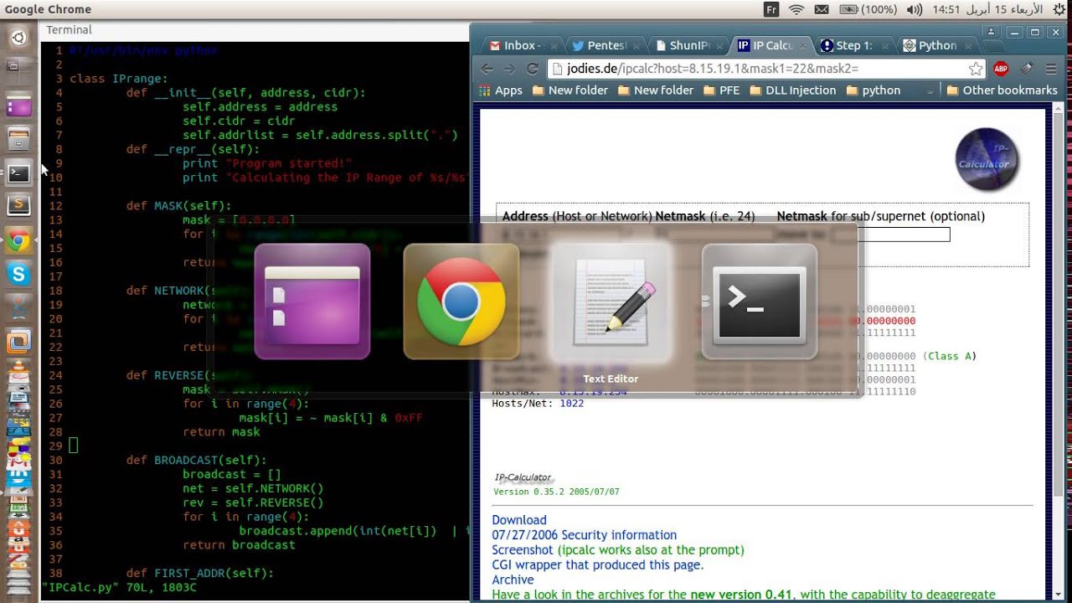Click the Fr keyboard layout indicator
Screen dimensions: 1072x603
click(772, 9)
